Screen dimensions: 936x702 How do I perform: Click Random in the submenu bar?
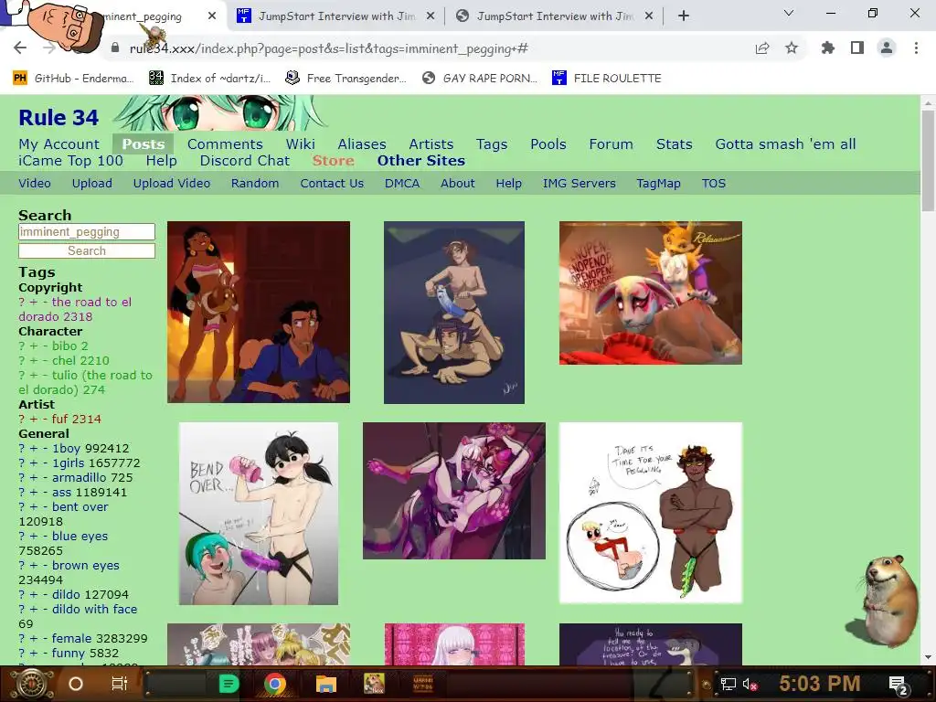coord(255,183)
